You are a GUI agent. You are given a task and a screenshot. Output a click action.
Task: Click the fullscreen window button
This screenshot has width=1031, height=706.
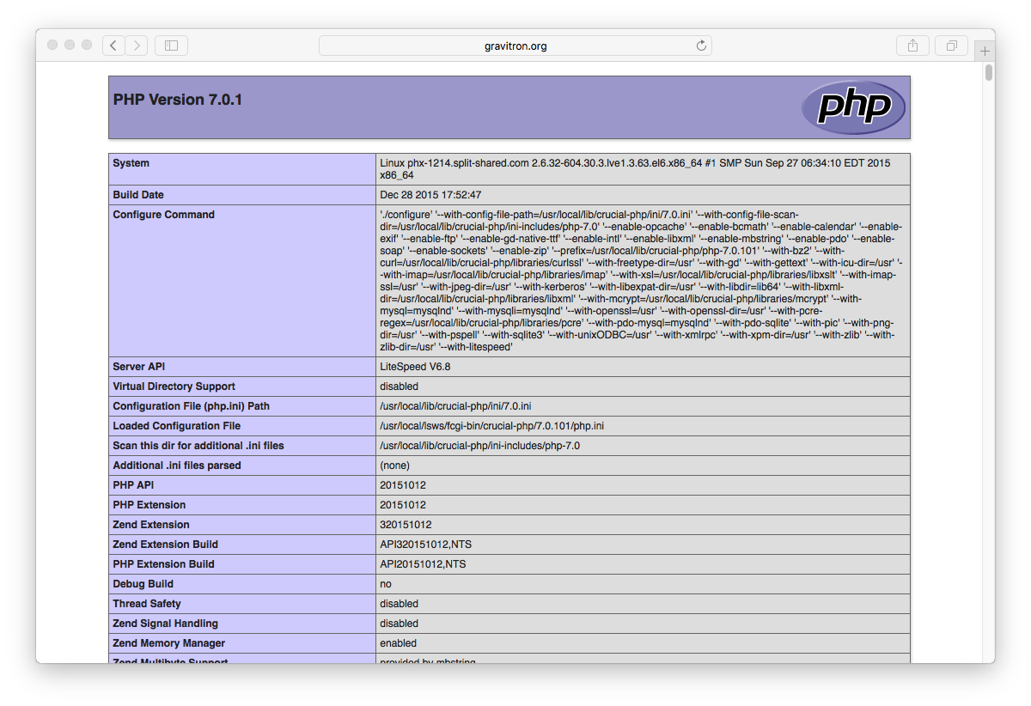point(87,45)
